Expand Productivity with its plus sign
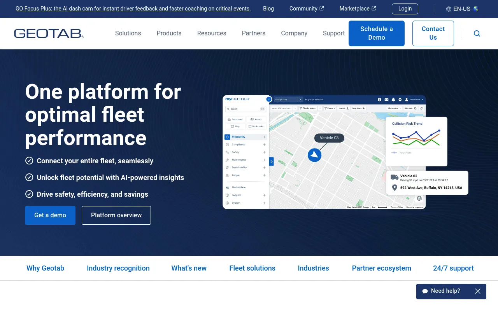 pos(264,137)
